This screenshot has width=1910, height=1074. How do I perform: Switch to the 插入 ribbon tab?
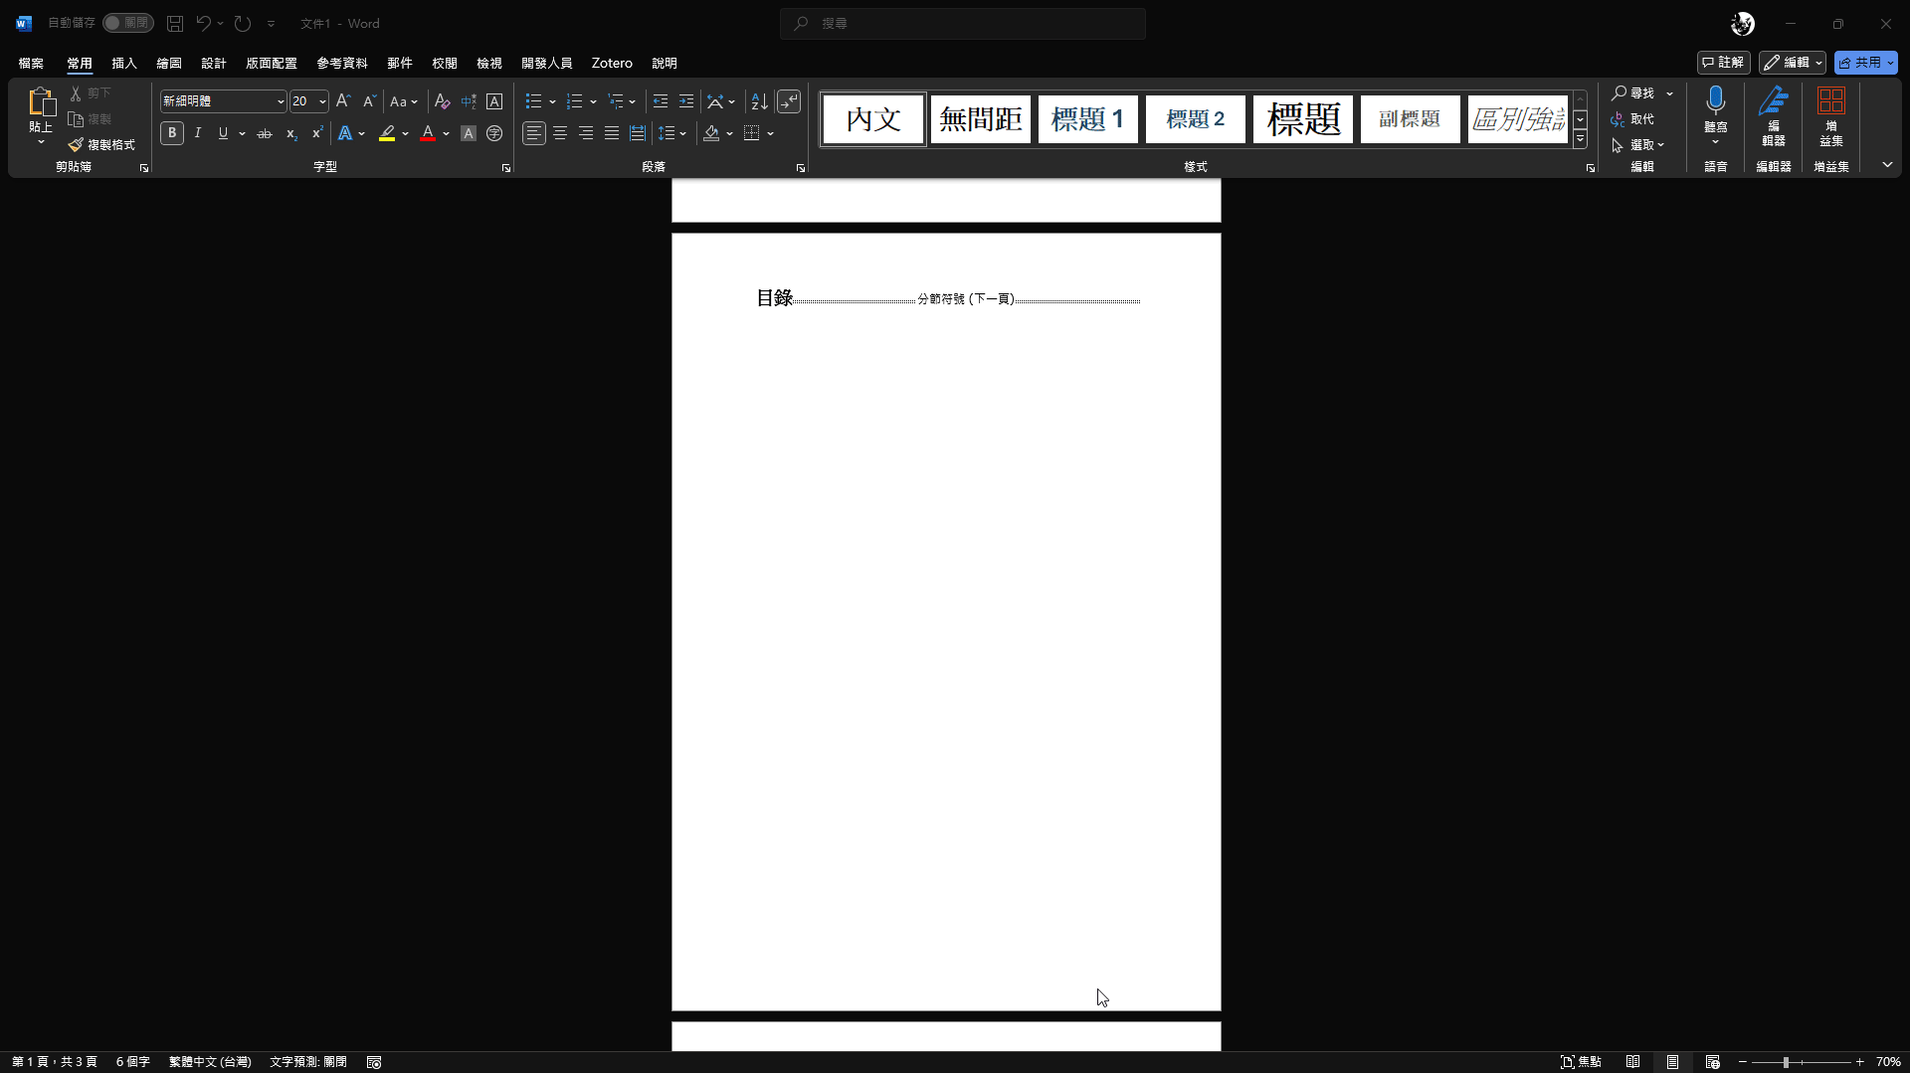click(x=124, y=63)
